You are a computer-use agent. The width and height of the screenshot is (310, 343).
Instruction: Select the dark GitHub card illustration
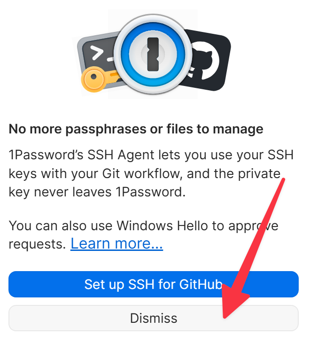coord(206,60)
